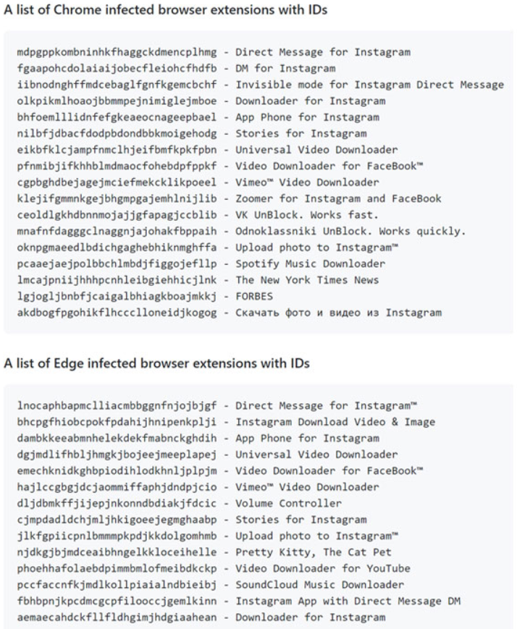
Task: Click the SoundCloud Music Downloader entry
Action: click(210, 585)
